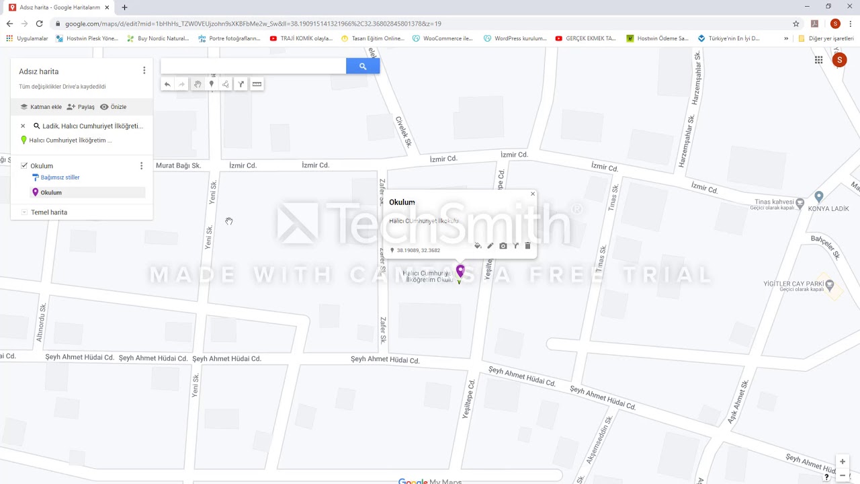860x484 pixels.
Task: Click the Redo arrow in map toolbar
Action: 181,84
